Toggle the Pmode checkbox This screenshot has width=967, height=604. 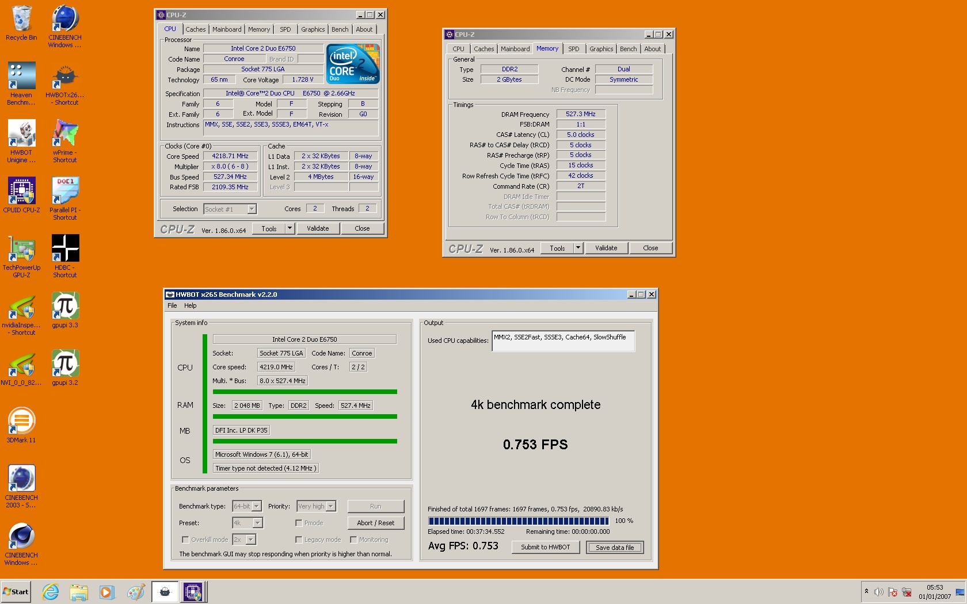(299, 523)
